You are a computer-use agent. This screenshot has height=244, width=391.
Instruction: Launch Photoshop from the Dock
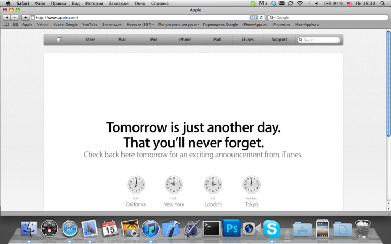pyautogui.click(x=231, y=228)
